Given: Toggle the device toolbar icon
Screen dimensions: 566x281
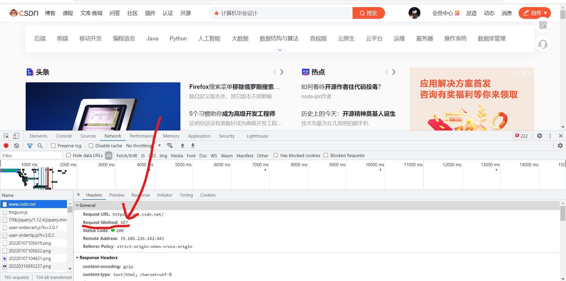Looking at the screenshot, I should point(16,136).
